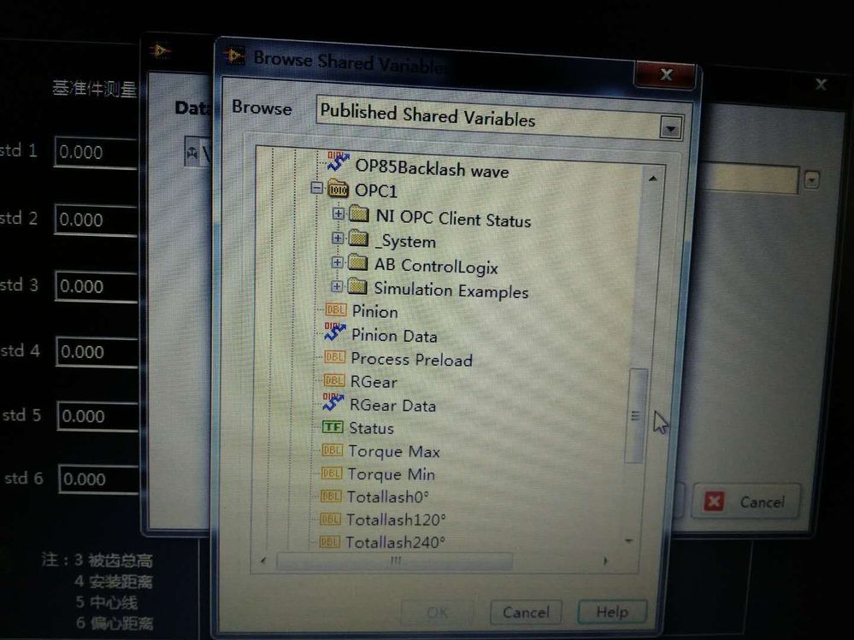The width and height of the screenshot is (854, 640).
Task: Select the Totallash120° variable
Action: 396,520
